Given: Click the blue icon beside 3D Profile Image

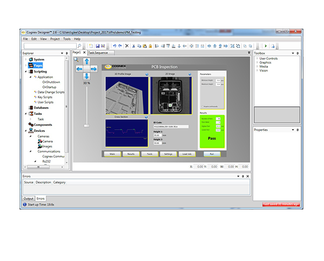Looking at the screenshot, I should [x=147, y=74].
